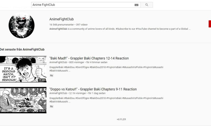211x126 pixels.
Task: Click the AnimeFightClub name under the Baki Mad video
Action: (58, 62)
